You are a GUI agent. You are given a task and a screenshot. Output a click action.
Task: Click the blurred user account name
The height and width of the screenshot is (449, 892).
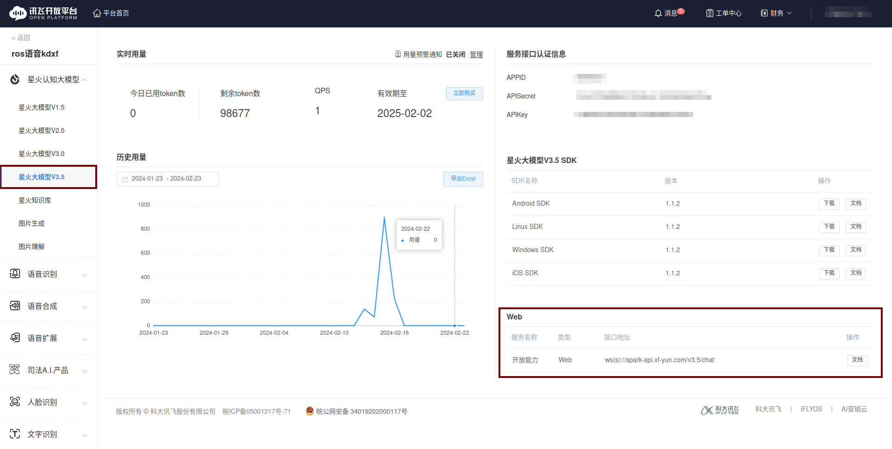(848, 13)
